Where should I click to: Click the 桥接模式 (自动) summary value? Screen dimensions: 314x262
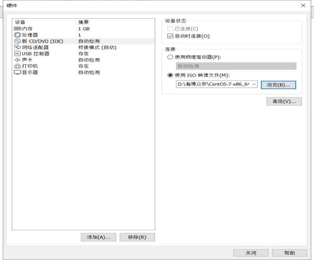[x=97, y=48]
